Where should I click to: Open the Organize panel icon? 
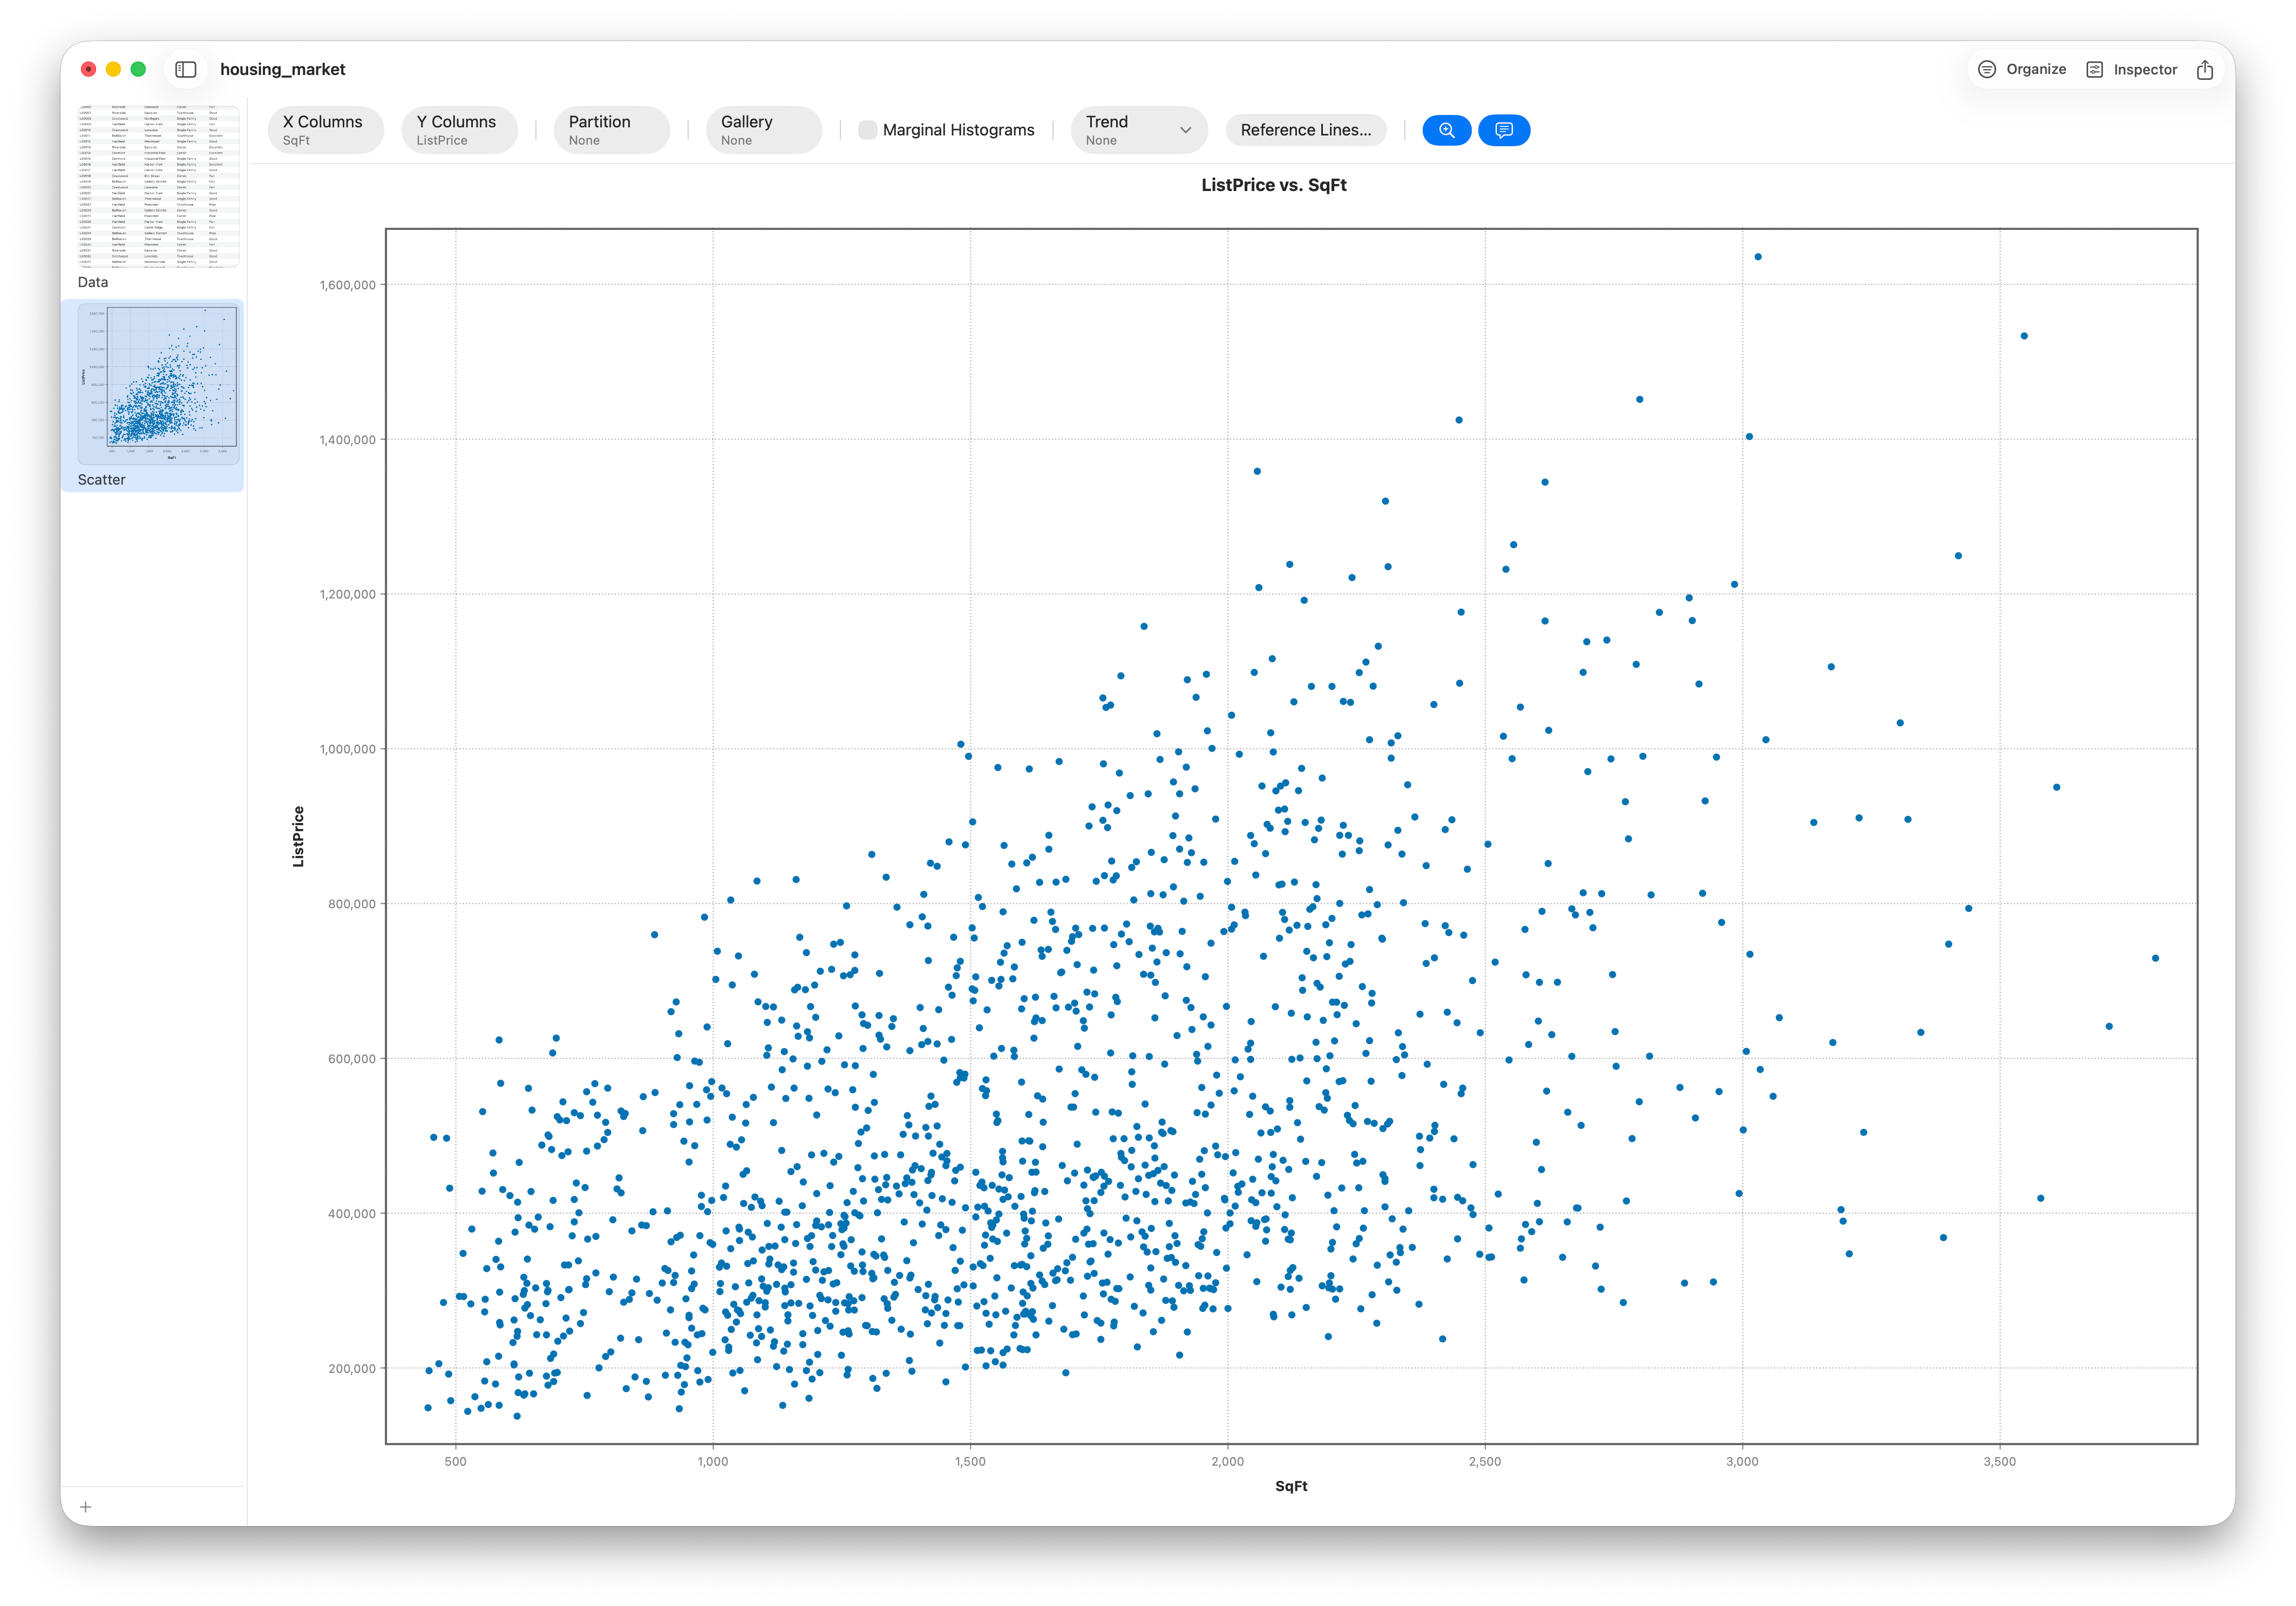1987,69
